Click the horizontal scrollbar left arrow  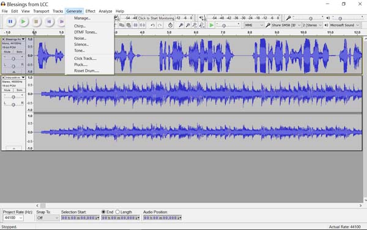pos(37,206)
